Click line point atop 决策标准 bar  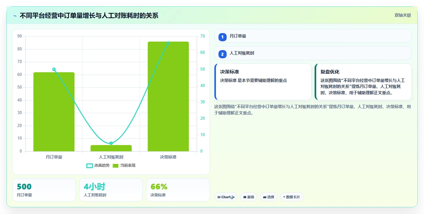168,43
